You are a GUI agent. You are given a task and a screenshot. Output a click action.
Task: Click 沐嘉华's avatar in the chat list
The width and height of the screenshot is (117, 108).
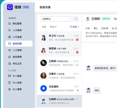[x=44, y=76]
